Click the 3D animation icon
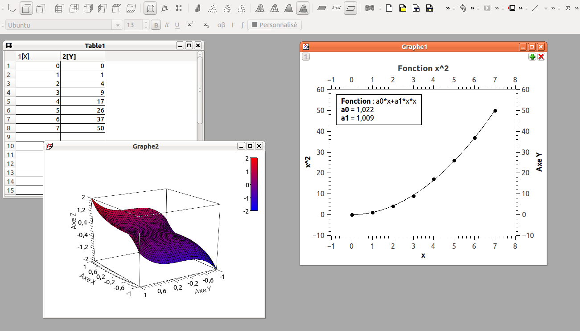580x331 pixels. (x=370, y=8)
